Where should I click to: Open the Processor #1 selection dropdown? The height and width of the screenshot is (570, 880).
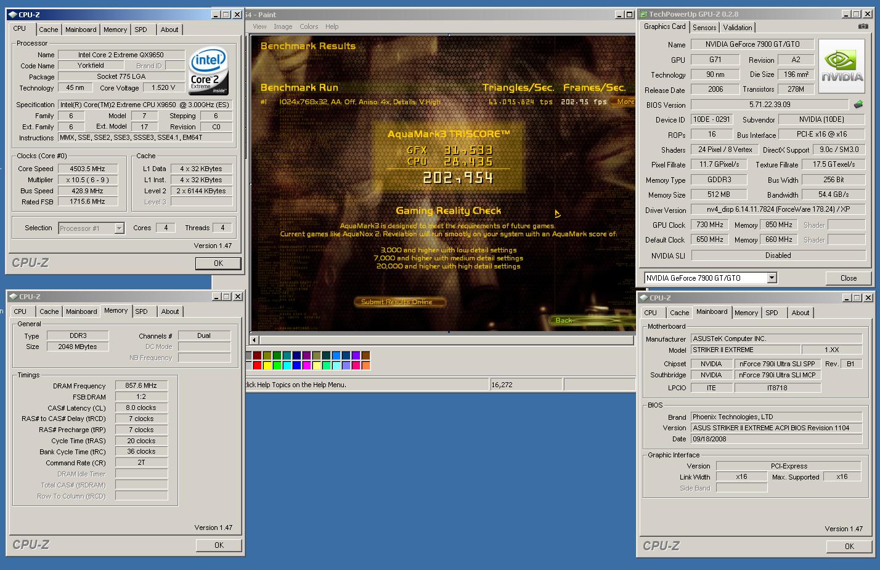(119, 228)
